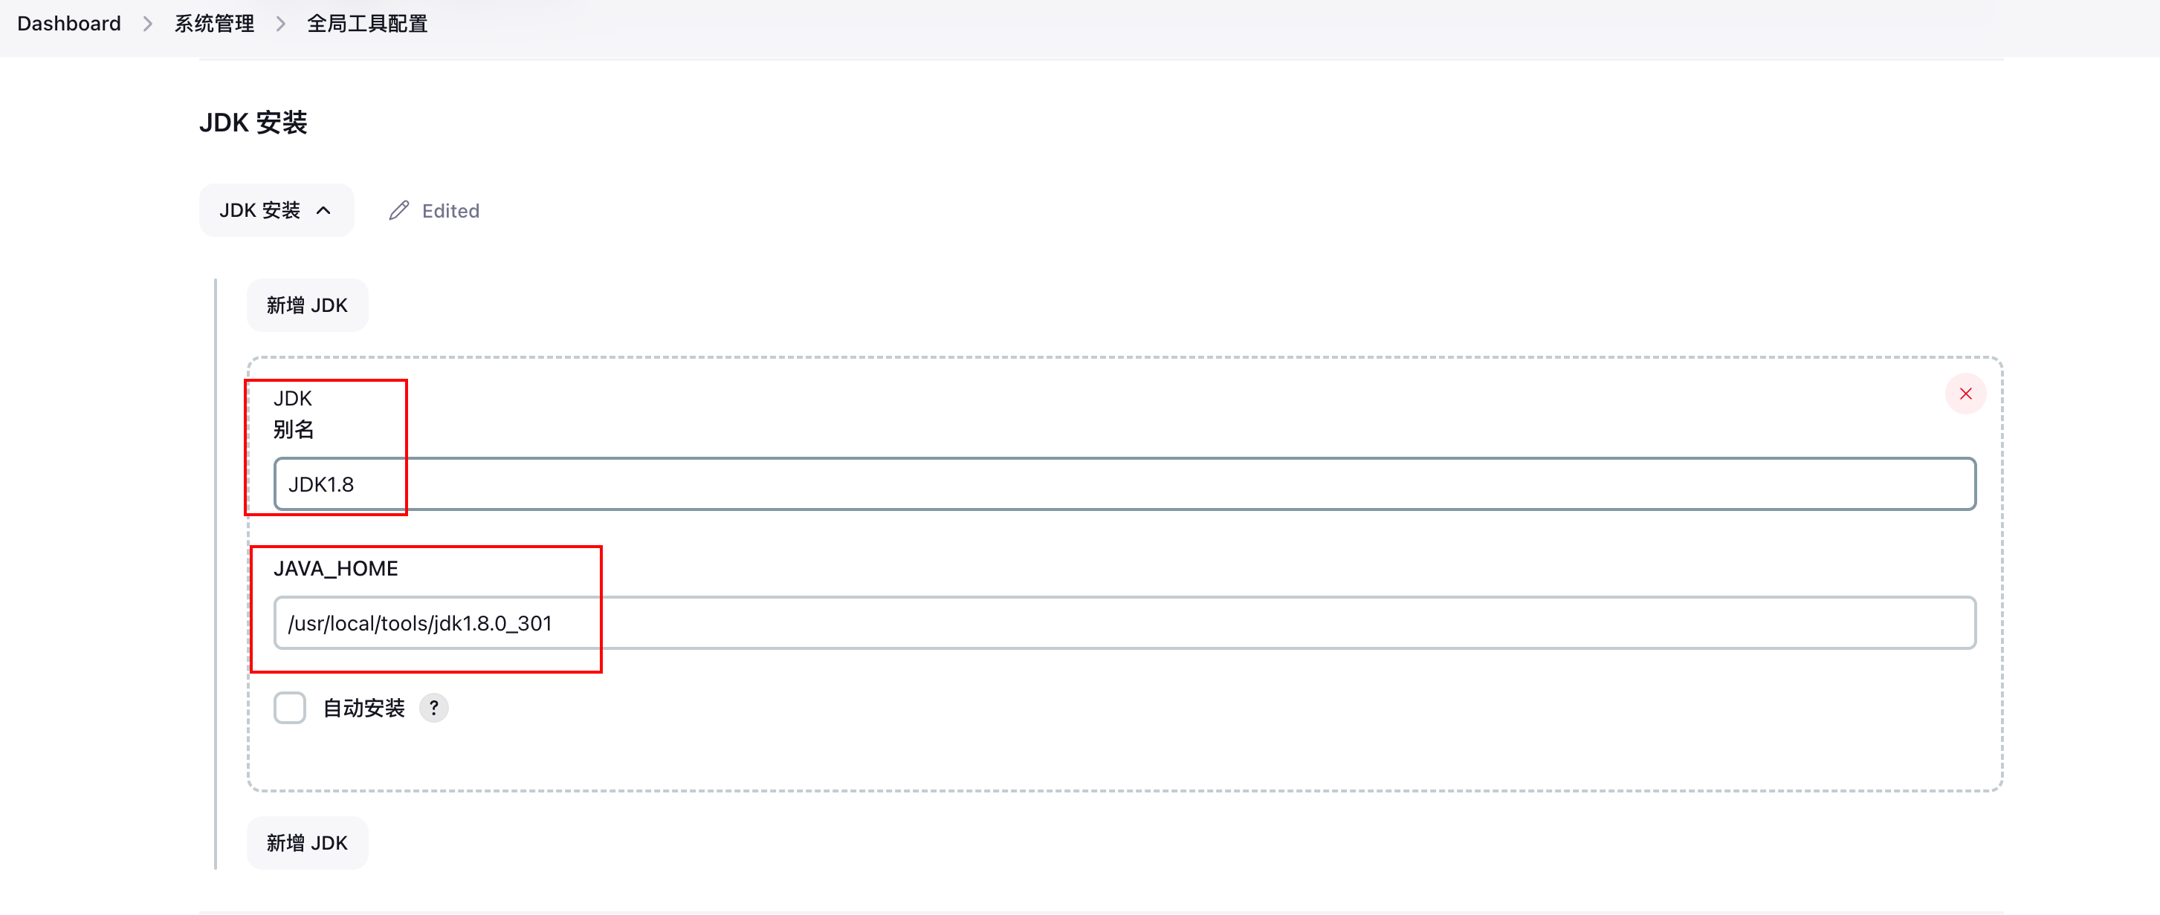Screen dimensions: 2160x915
Task: Select 全局工具配置 breadcrumb item
Action: click(x=367, y=24)
